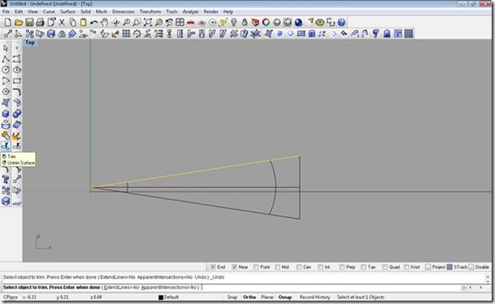Click the ApparentIntersections=No command option
The image size is (495, 304).
click(169, 287)
